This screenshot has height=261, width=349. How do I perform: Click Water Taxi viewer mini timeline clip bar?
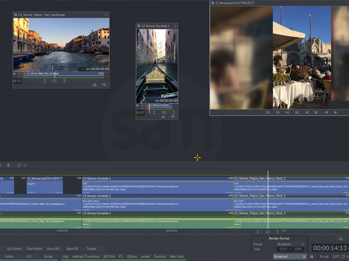pyautogui.click(x=65, y=73)
